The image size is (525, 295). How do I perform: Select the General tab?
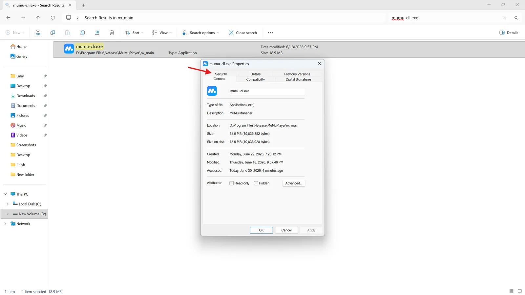pos(220,79)
